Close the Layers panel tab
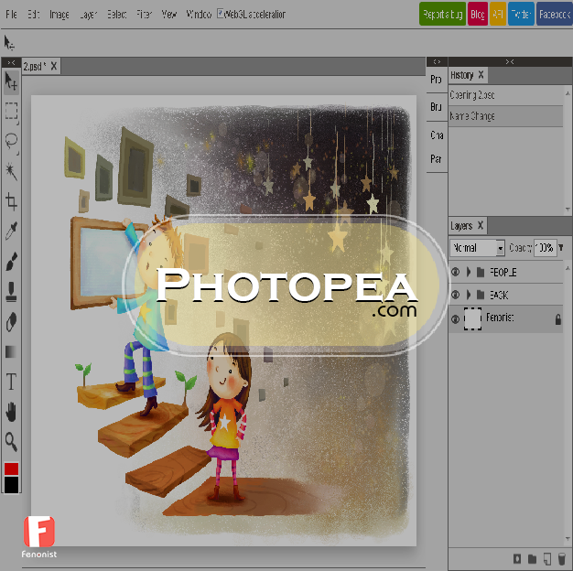 (x=481, y=225)
